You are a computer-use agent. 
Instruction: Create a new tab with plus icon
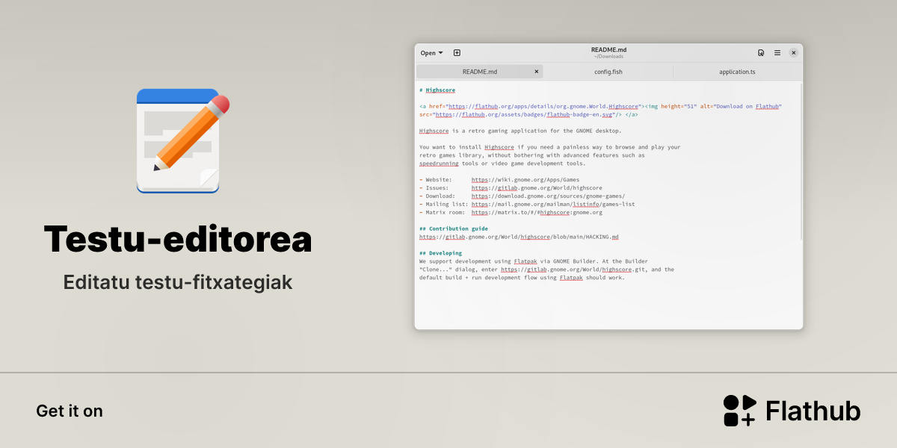[x=457, y=53]
